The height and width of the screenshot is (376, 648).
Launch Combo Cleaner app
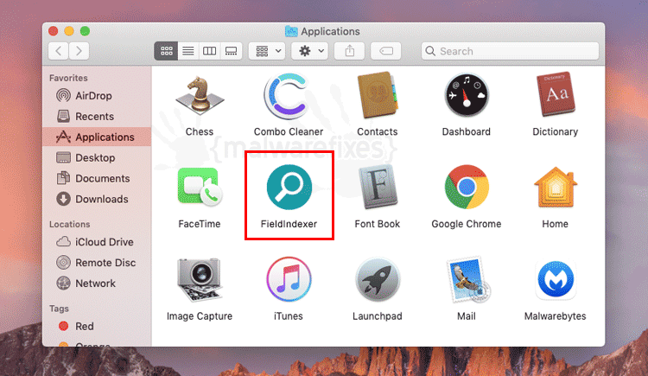[288, 96]
